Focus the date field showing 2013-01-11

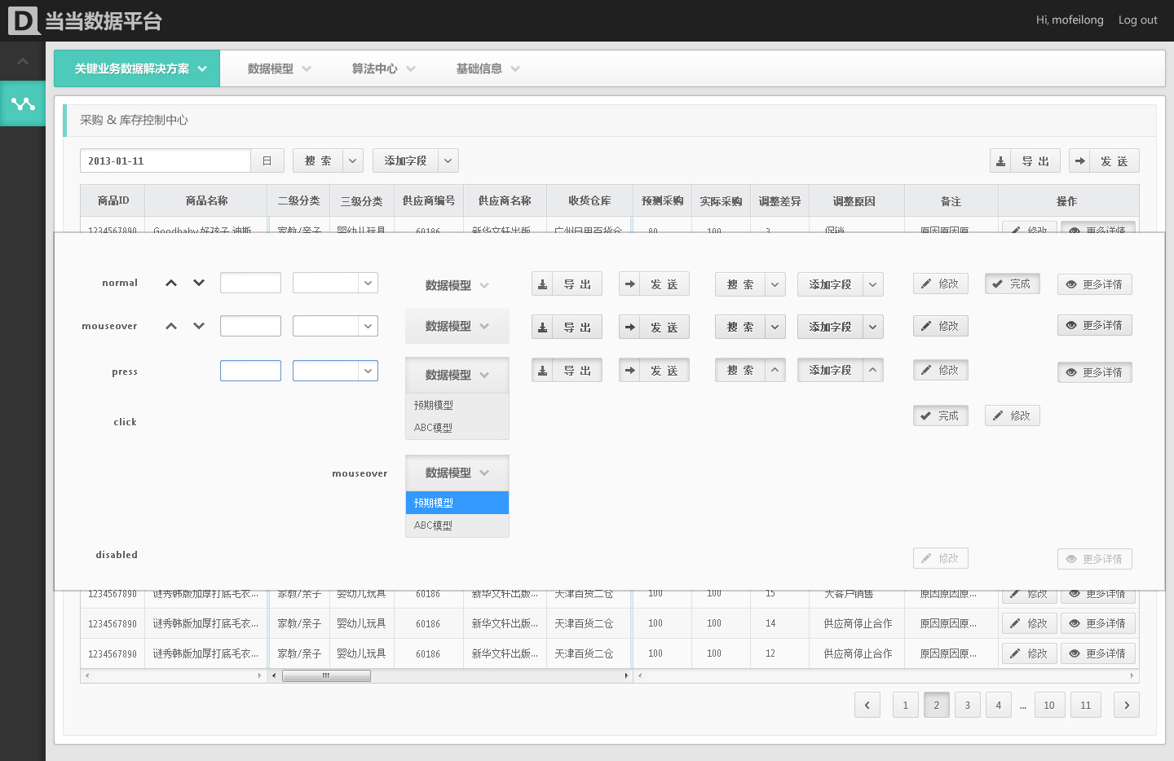point(166,161)
